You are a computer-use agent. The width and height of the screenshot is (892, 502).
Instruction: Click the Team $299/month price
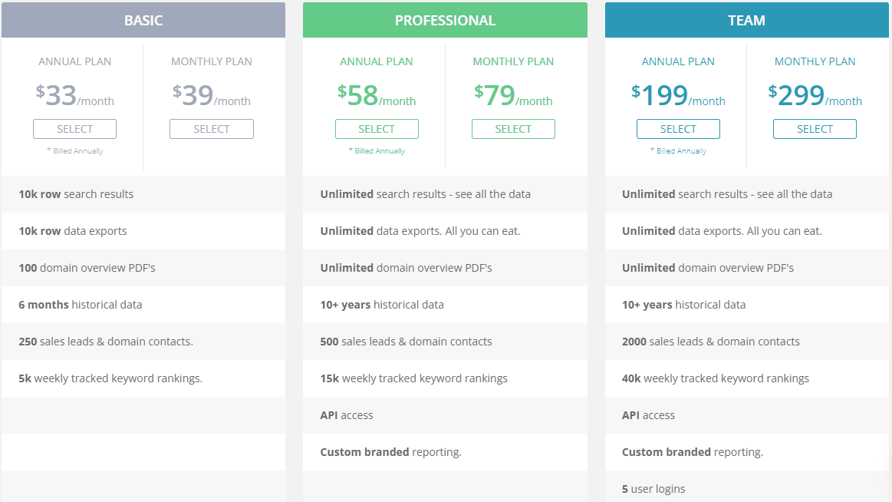[815, 96]
